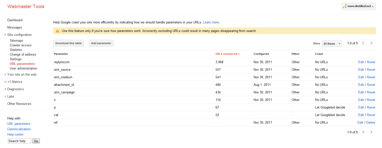Click the Go button for help search
This screenshot has height=148, width=382.
coord(36,141)
